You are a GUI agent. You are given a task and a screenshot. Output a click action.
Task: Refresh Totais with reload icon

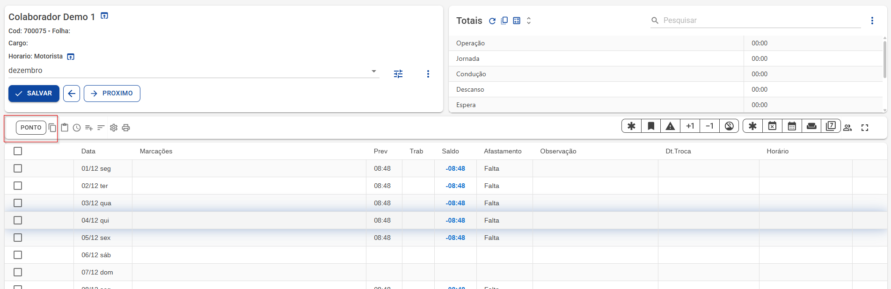[x=492, y=21]
